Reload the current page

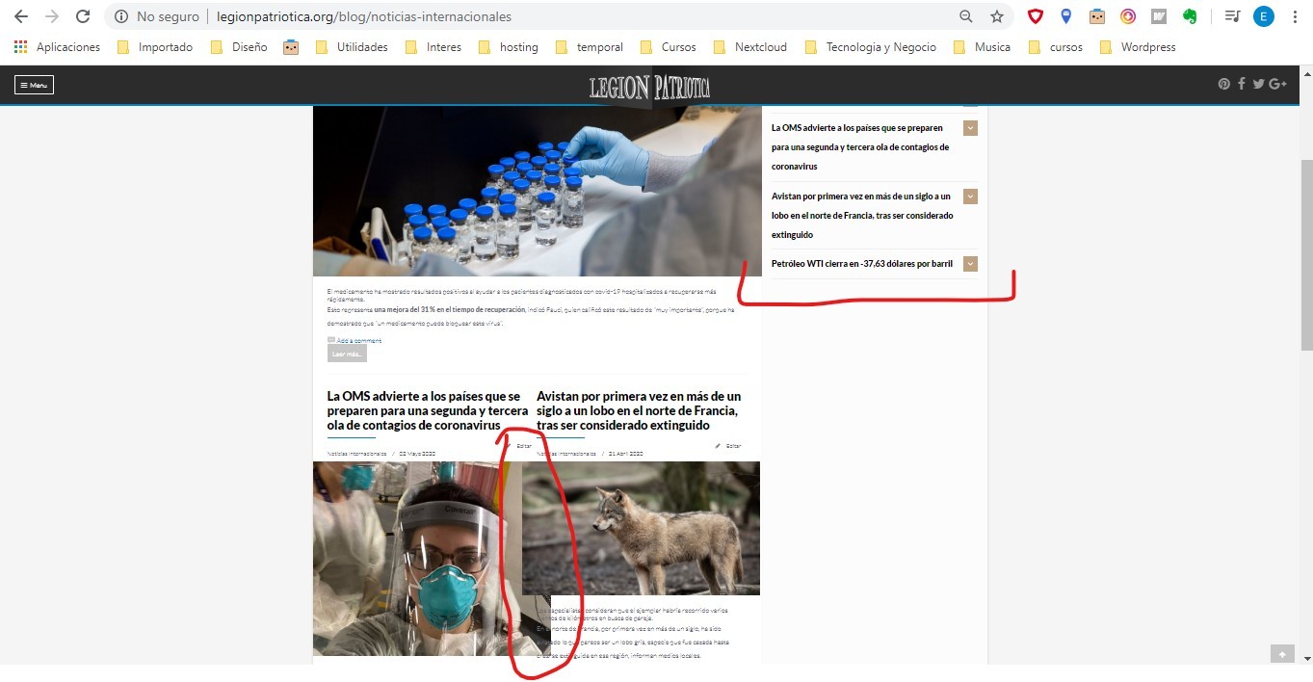(83, 16)
